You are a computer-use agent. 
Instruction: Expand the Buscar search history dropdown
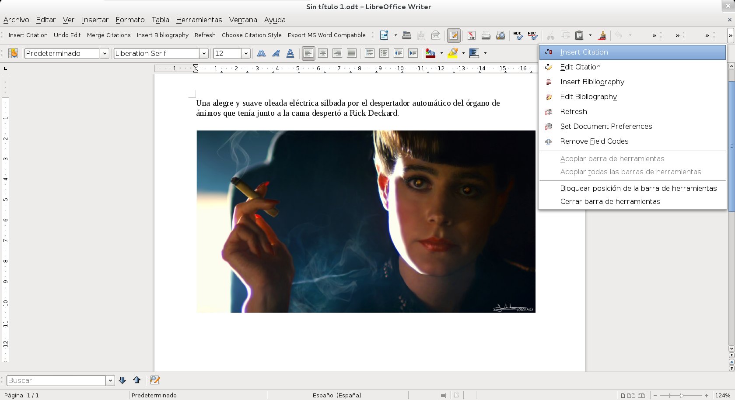click(x=110, y=380)
